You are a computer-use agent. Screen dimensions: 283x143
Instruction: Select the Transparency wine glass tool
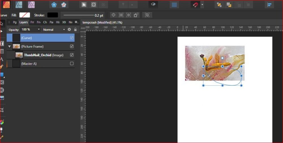tap(1, 130)
